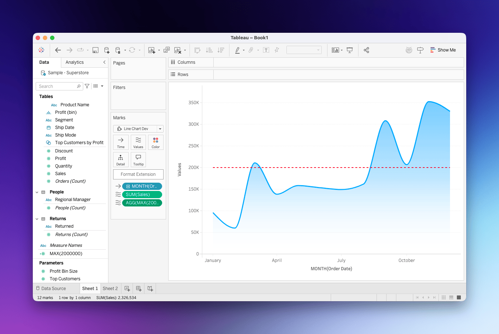Open the Show/Hide cards dropdown

[337, 50]
